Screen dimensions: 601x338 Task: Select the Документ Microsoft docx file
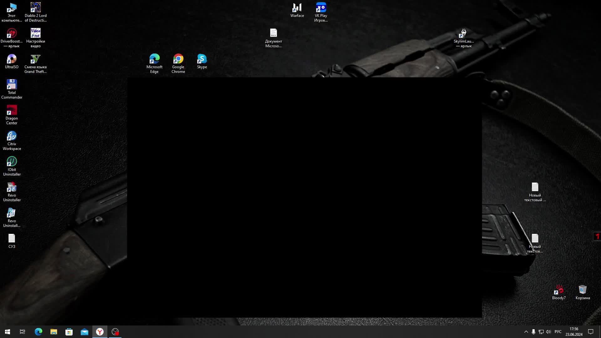[273, 38]
